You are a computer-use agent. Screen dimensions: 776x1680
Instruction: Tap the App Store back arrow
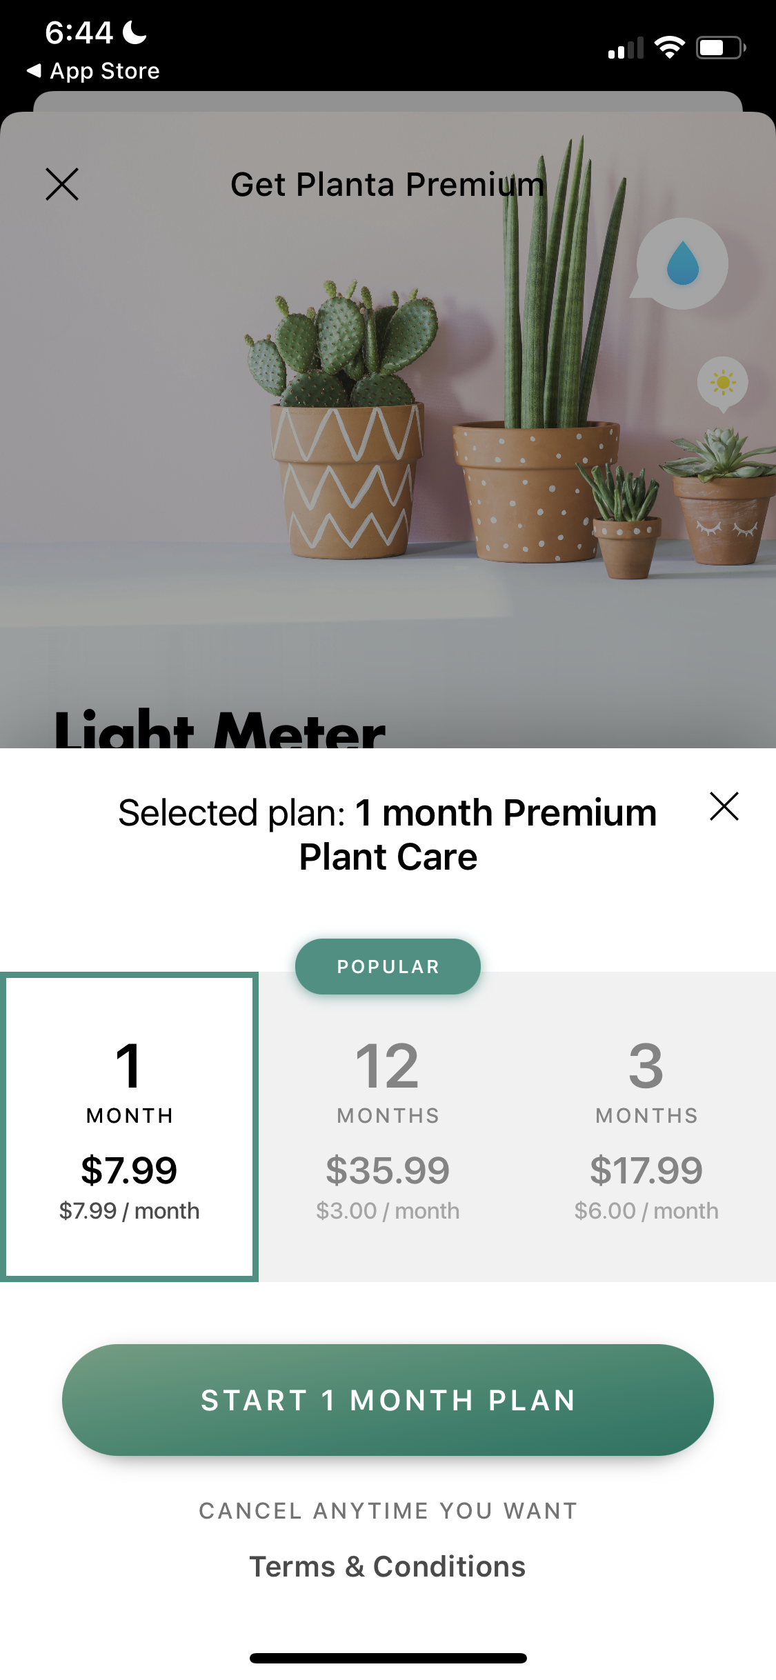(34, 70)
